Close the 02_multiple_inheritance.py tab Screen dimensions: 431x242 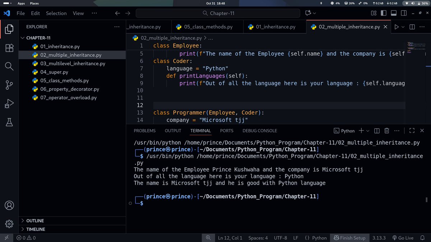(386, 27)
